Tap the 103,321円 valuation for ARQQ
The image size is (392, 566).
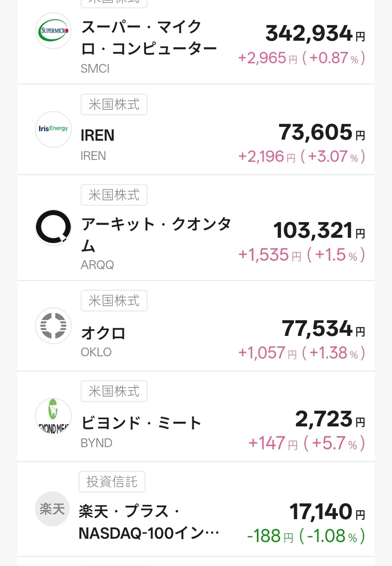(x=318, y=231)
